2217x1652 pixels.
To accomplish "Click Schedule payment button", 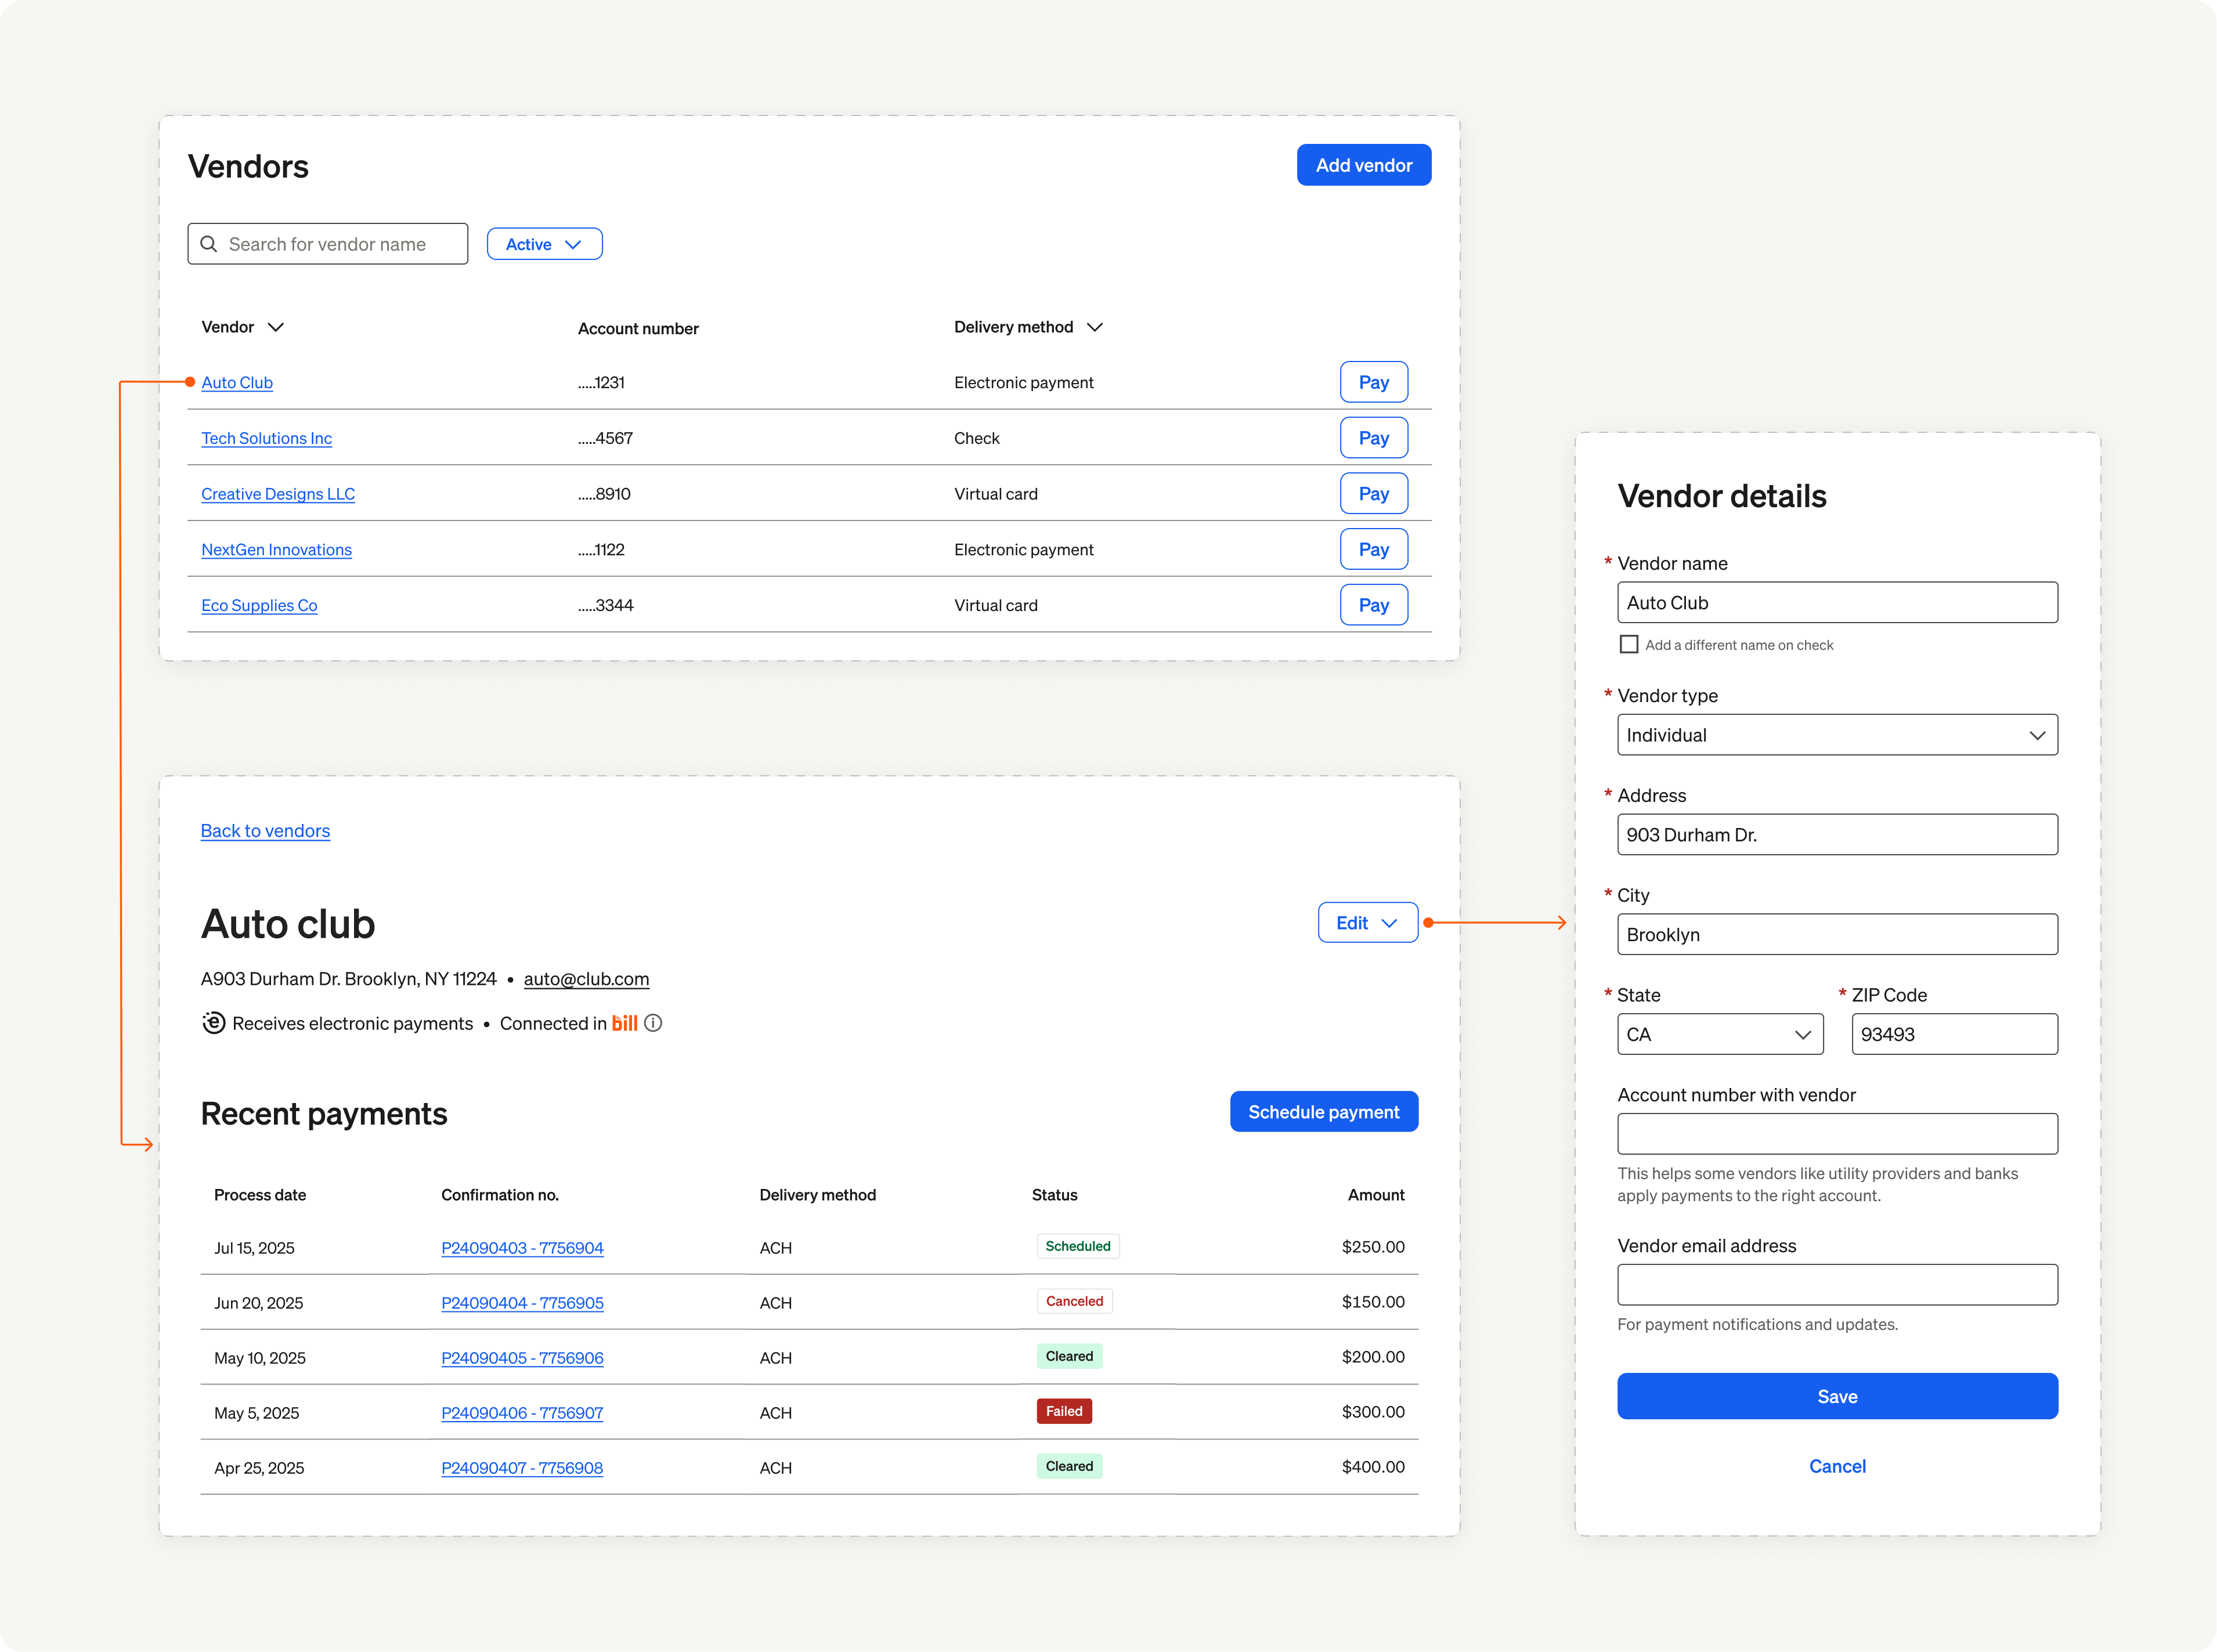I will point(1323,1112).
